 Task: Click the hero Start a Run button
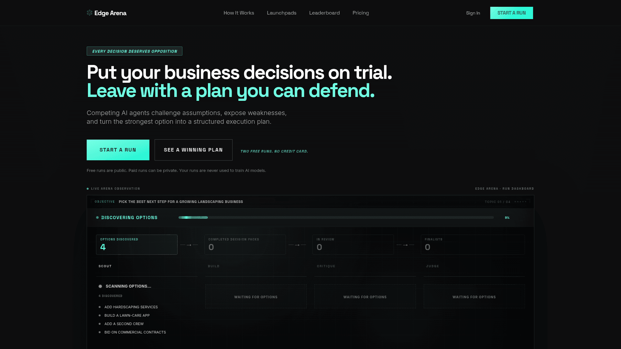[118, 150]
